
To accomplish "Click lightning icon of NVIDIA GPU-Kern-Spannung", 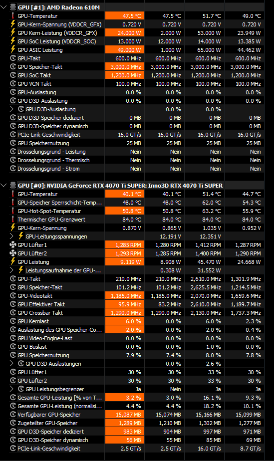I will pos(12,228).
